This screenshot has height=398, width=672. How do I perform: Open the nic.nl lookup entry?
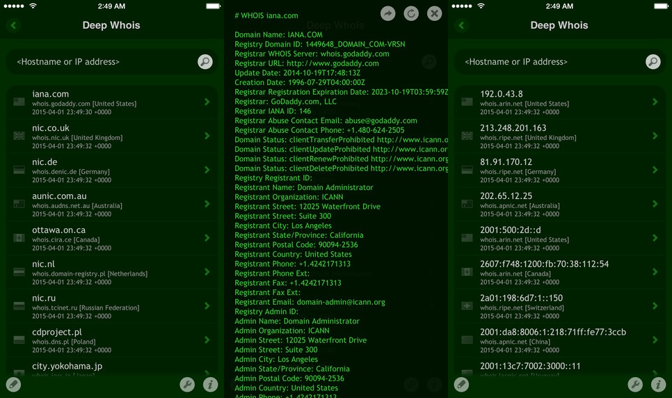pyautogui.click(x=112, y=272)
